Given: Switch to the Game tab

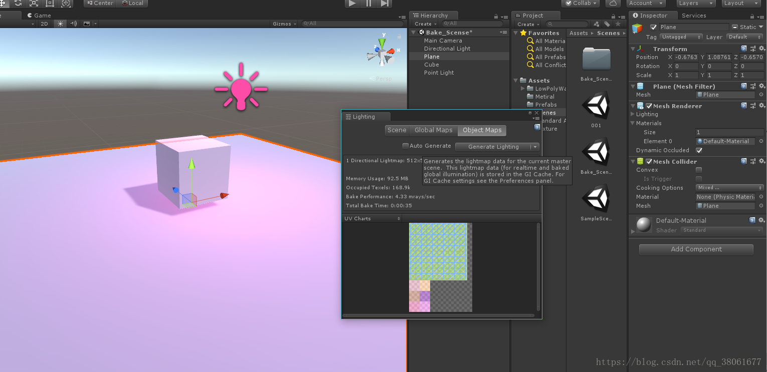Looking at the screenshot, I should coord(39,15).
